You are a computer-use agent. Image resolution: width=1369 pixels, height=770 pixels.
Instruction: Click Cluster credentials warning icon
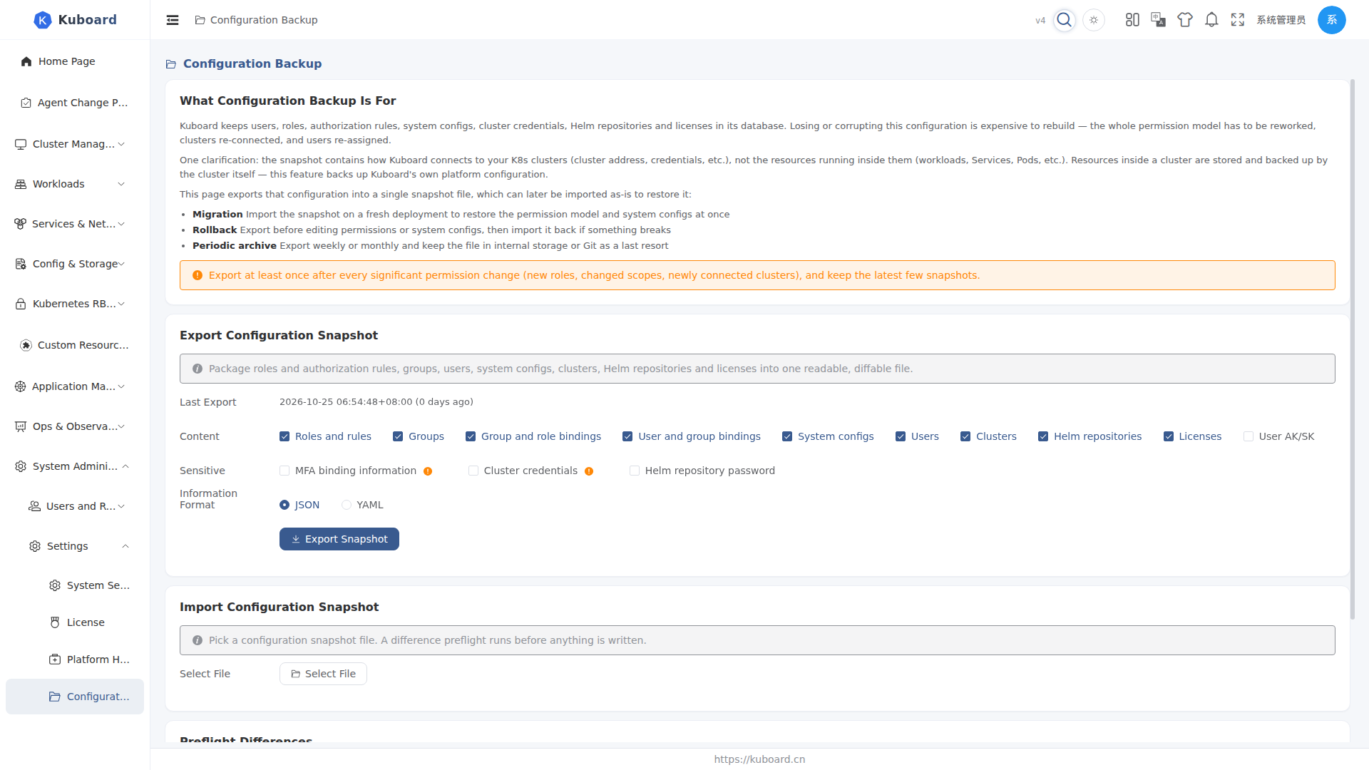(x=589, y=471)
